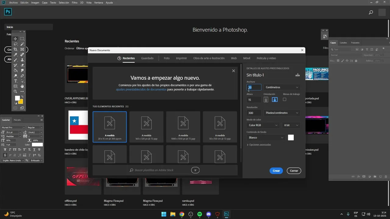The image size is (390, 219).
Task: Toggle strikethrough style in Carácter panel
Action: [x=39, y=150]
